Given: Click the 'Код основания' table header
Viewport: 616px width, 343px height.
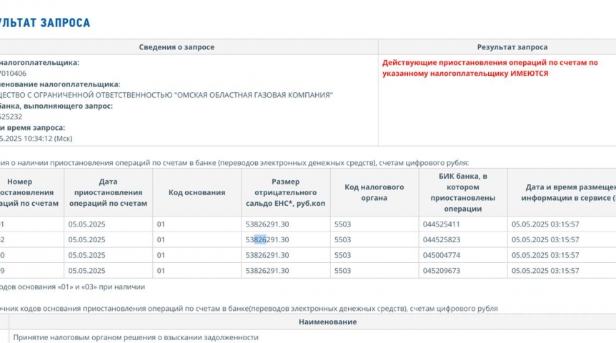Looking at the screenshot, I should (197, 192).
